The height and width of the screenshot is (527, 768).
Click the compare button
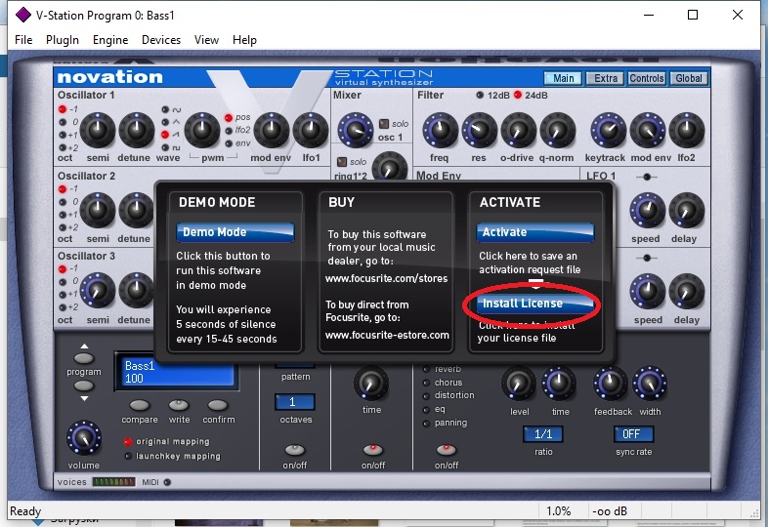(140, 405)
